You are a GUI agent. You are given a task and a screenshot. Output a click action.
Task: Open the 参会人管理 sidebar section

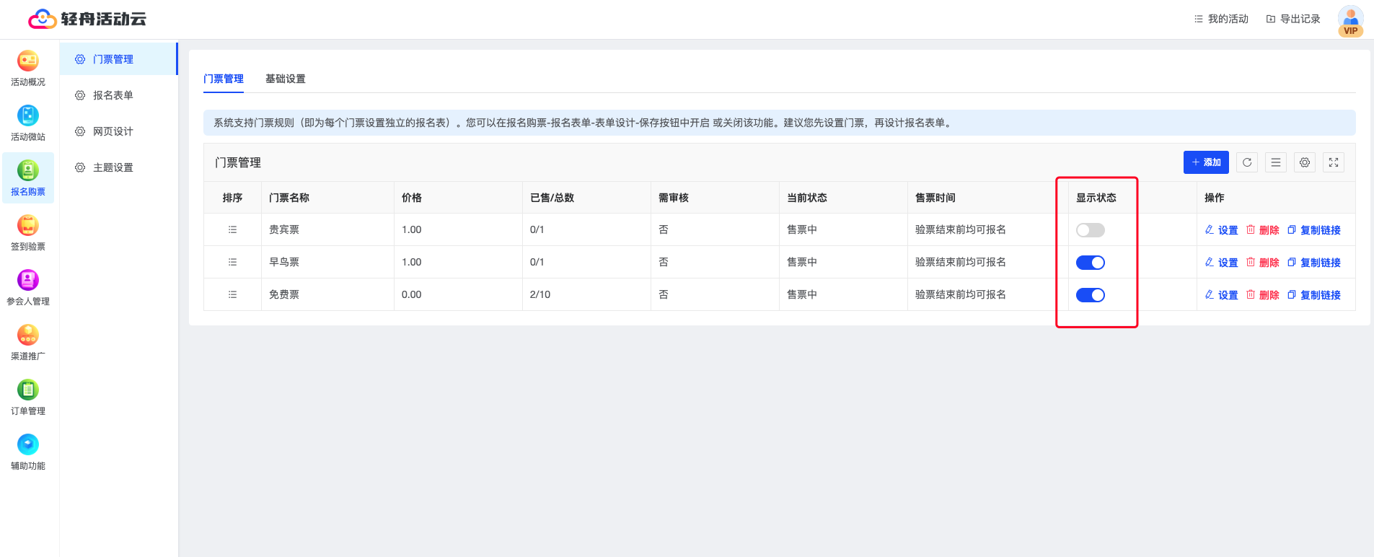click(x=28, y=289)
